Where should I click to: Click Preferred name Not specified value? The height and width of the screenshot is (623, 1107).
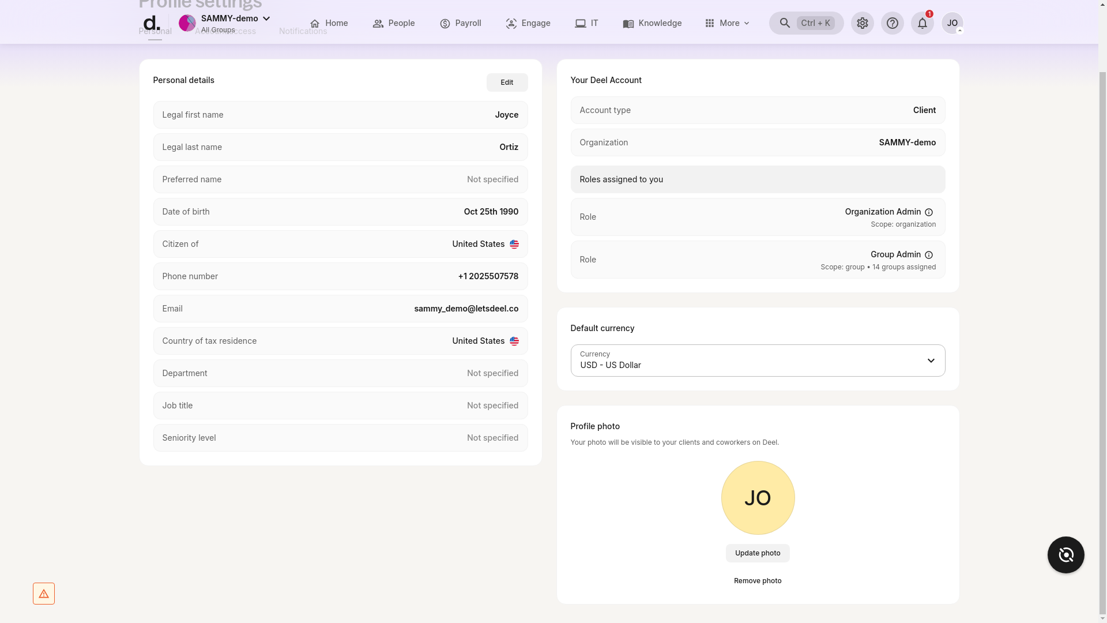[492, 179]
